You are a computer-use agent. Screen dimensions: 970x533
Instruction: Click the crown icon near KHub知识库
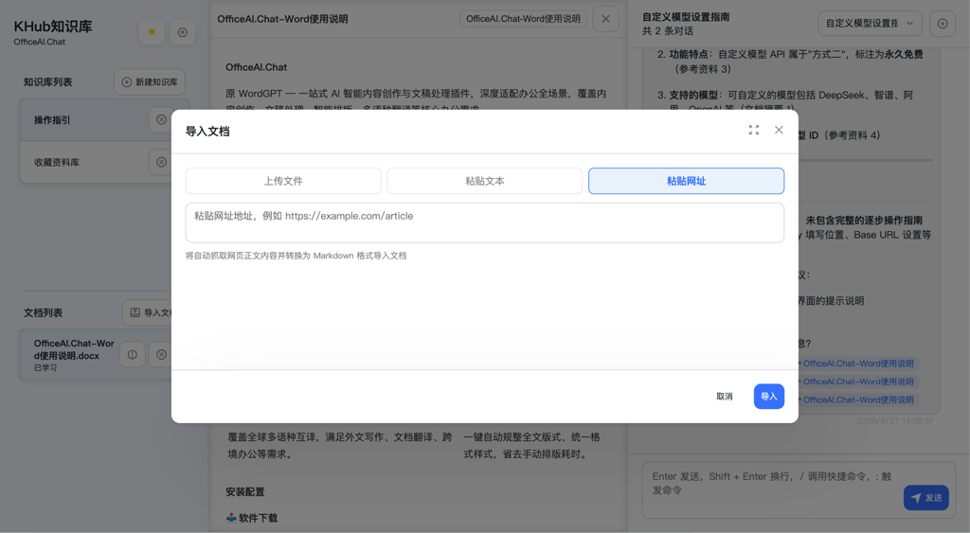pyautogui.click(x=152, y=32)
